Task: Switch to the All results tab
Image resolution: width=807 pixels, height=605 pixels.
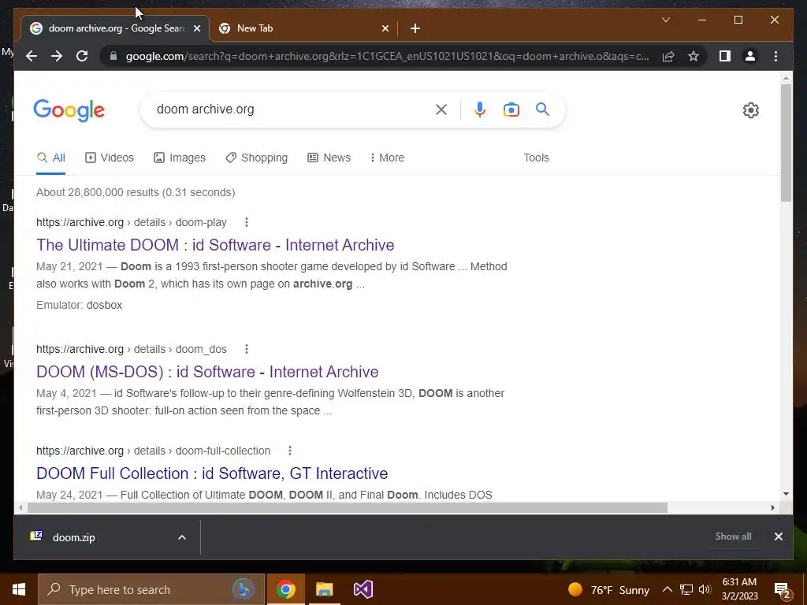Action: coord(51,158)
